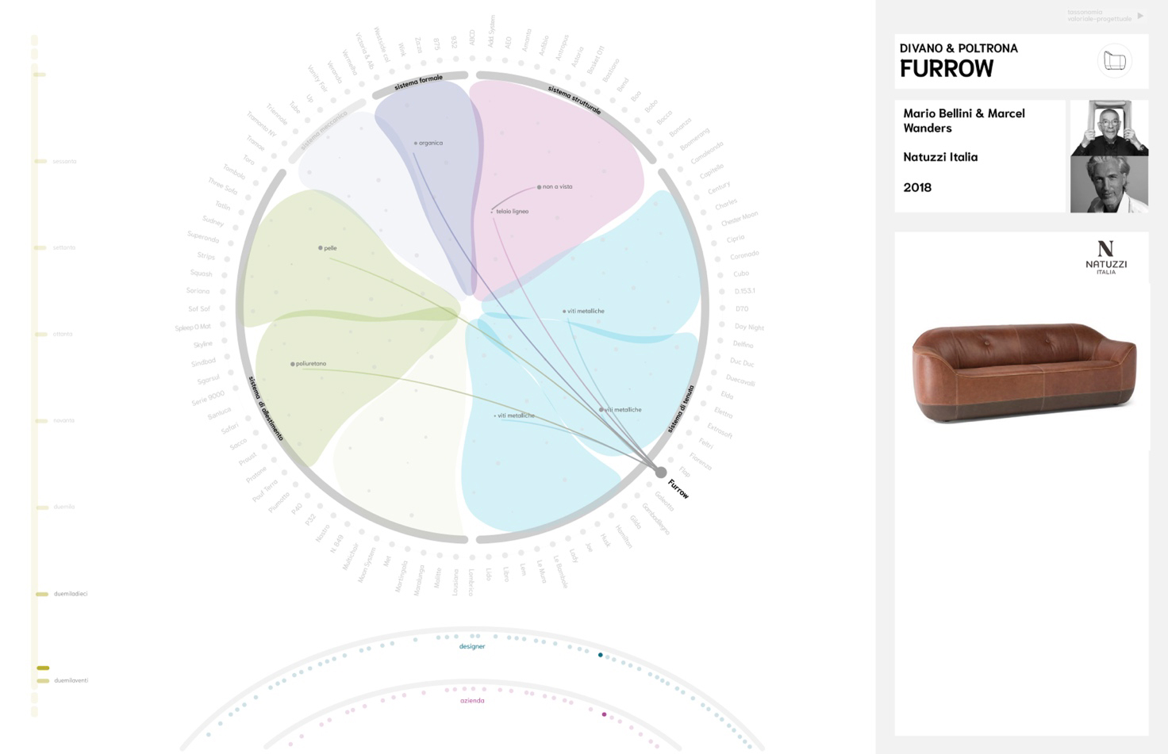Click the 'poliuretano' node in green area

point(293,364)
